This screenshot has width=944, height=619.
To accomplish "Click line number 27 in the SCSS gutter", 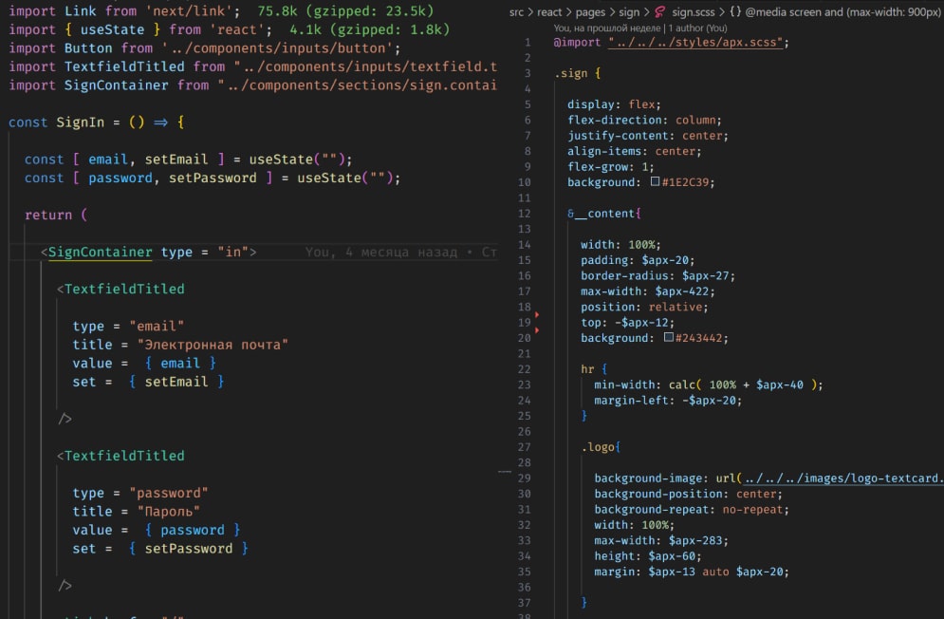I will point(525,447).
